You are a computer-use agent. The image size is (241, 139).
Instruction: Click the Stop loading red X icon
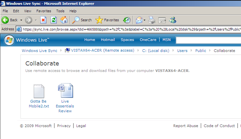43,20
